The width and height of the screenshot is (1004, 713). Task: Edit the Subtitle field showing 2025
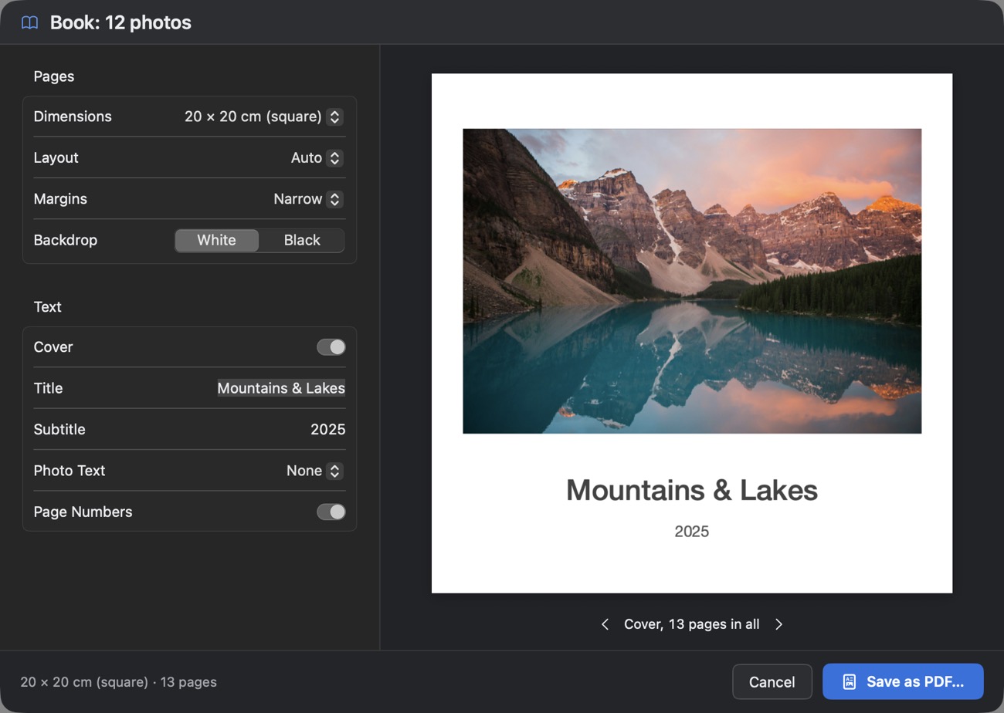coord(327,429)
